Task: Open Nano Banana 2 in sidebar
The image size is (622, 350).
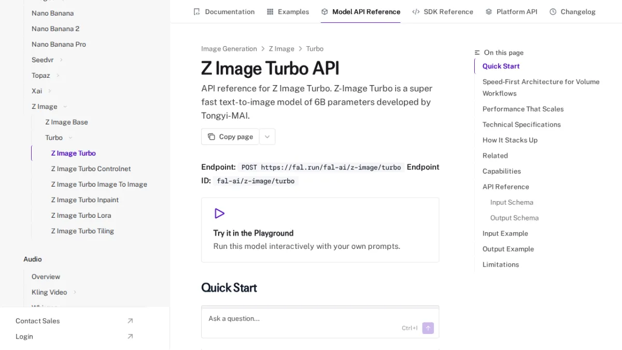Action: [55, 29]
